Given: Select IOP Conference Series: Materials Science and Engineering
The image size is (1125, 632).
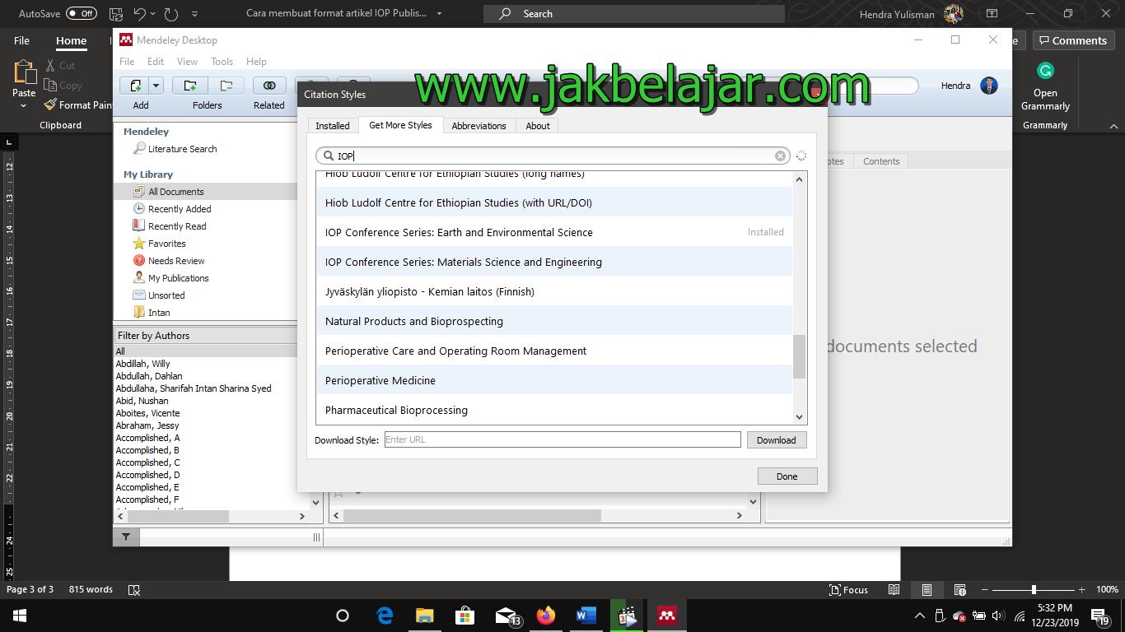Looking at the screenshot, I should (554, 262).
